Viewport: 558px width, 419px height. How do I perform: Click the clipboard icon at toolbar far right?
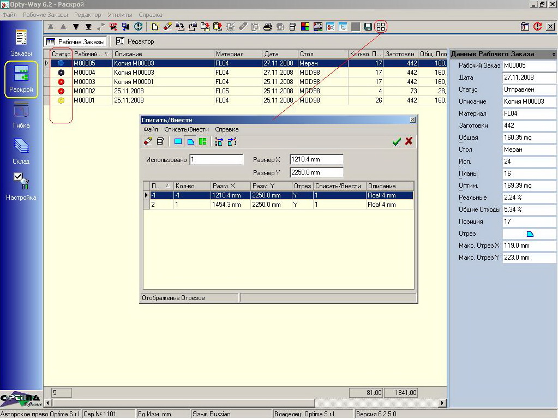coord(525,27)
